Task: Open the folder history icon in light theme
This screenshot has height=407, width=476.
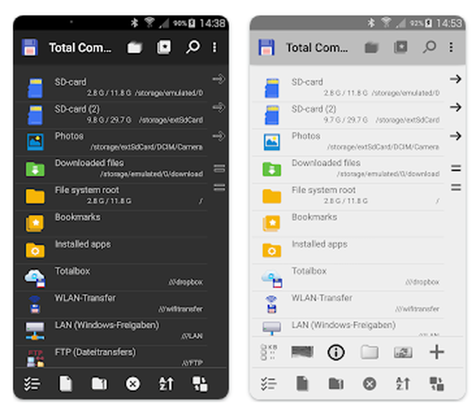Action: [371, 47]
